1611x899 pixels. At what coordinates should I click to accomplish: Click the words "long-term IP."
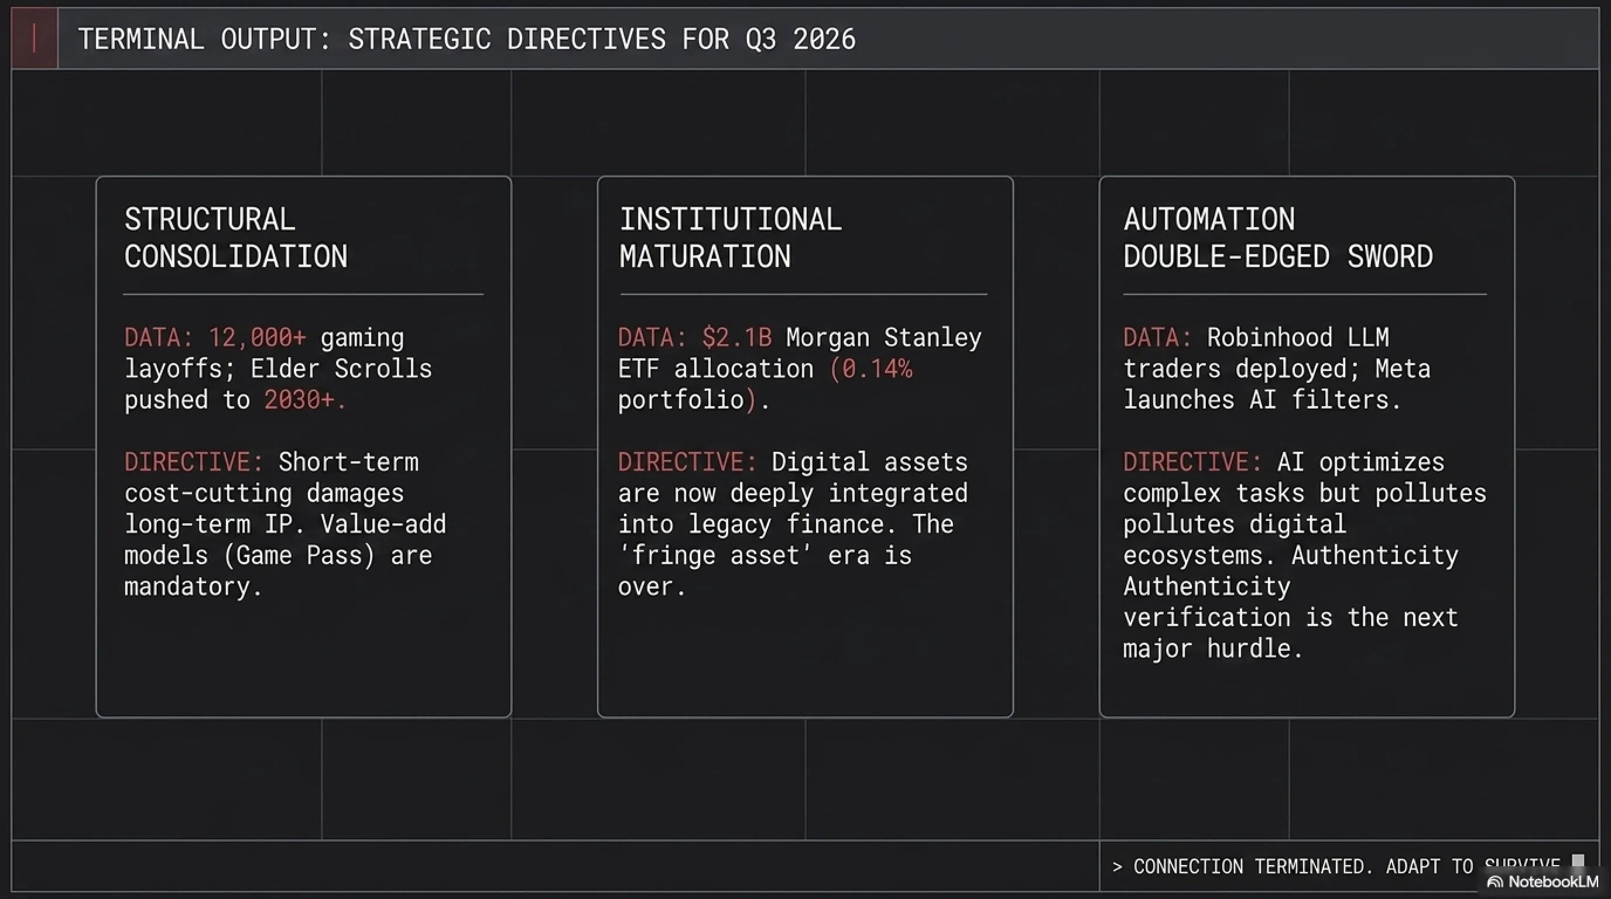pyautogui.click(x=215, y=524)
